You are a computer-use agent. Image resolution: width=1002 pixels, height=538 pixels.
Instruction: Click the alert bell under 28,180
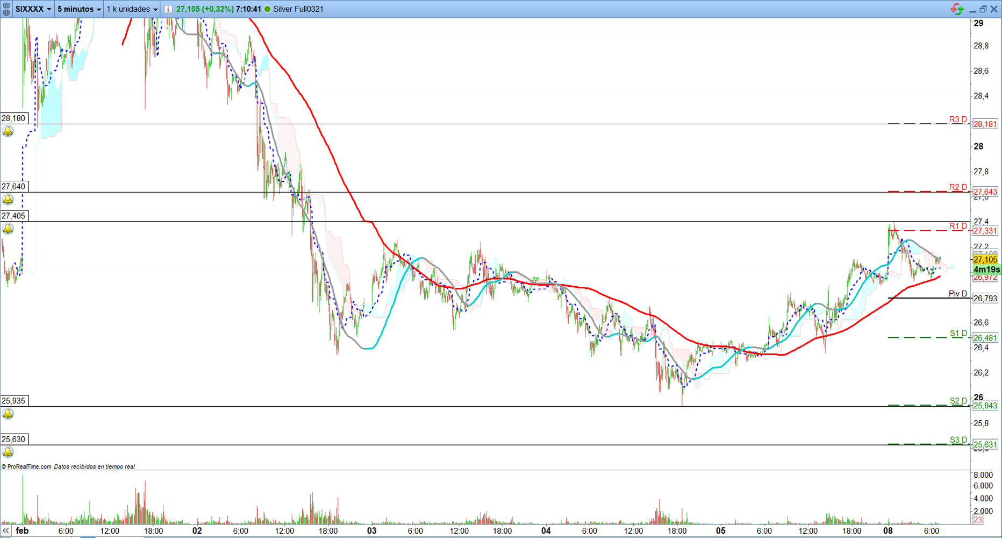tap(8, 131)
